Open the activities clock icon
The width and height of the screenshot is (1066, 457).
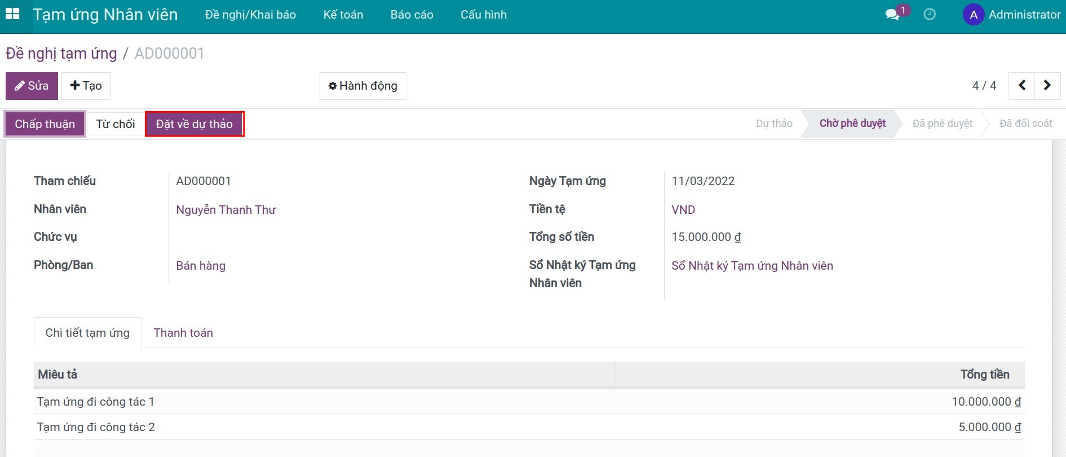click(x=930, y=15)
